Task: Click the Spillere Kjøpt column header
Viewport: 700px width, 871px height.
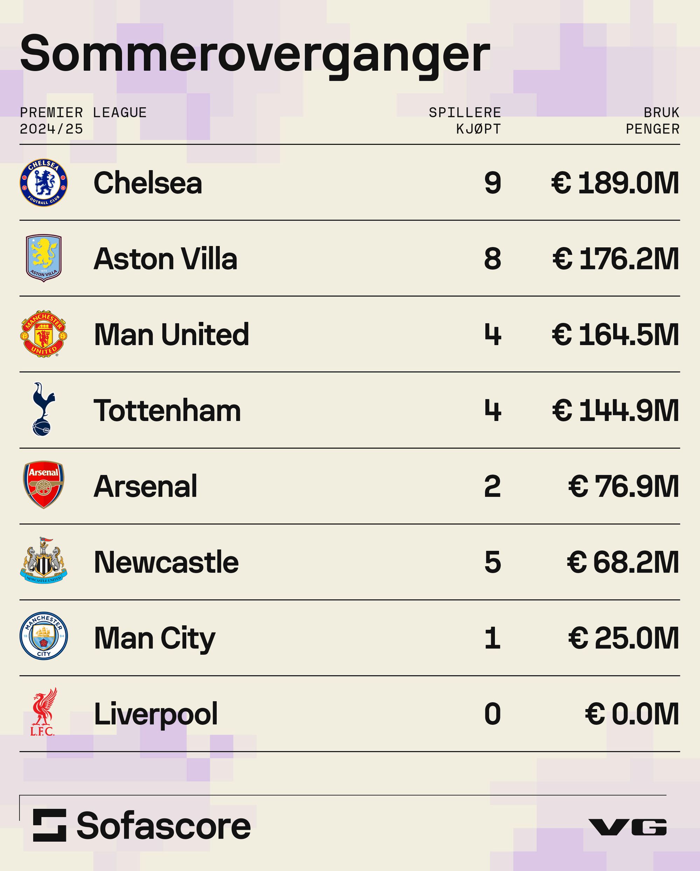Action: 465,120
